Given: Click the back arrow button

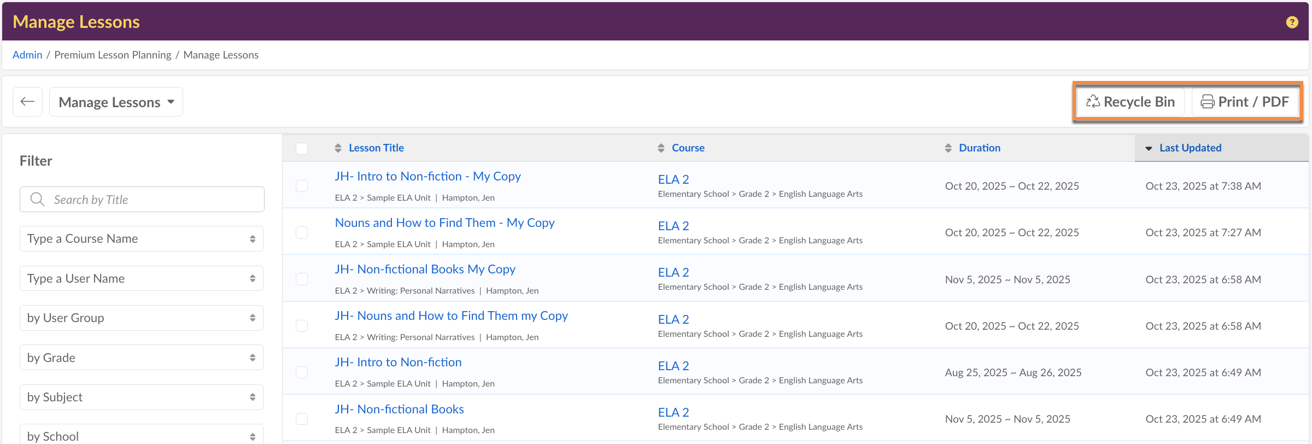Looking at the screenshot, I should [x=27, y=102].
